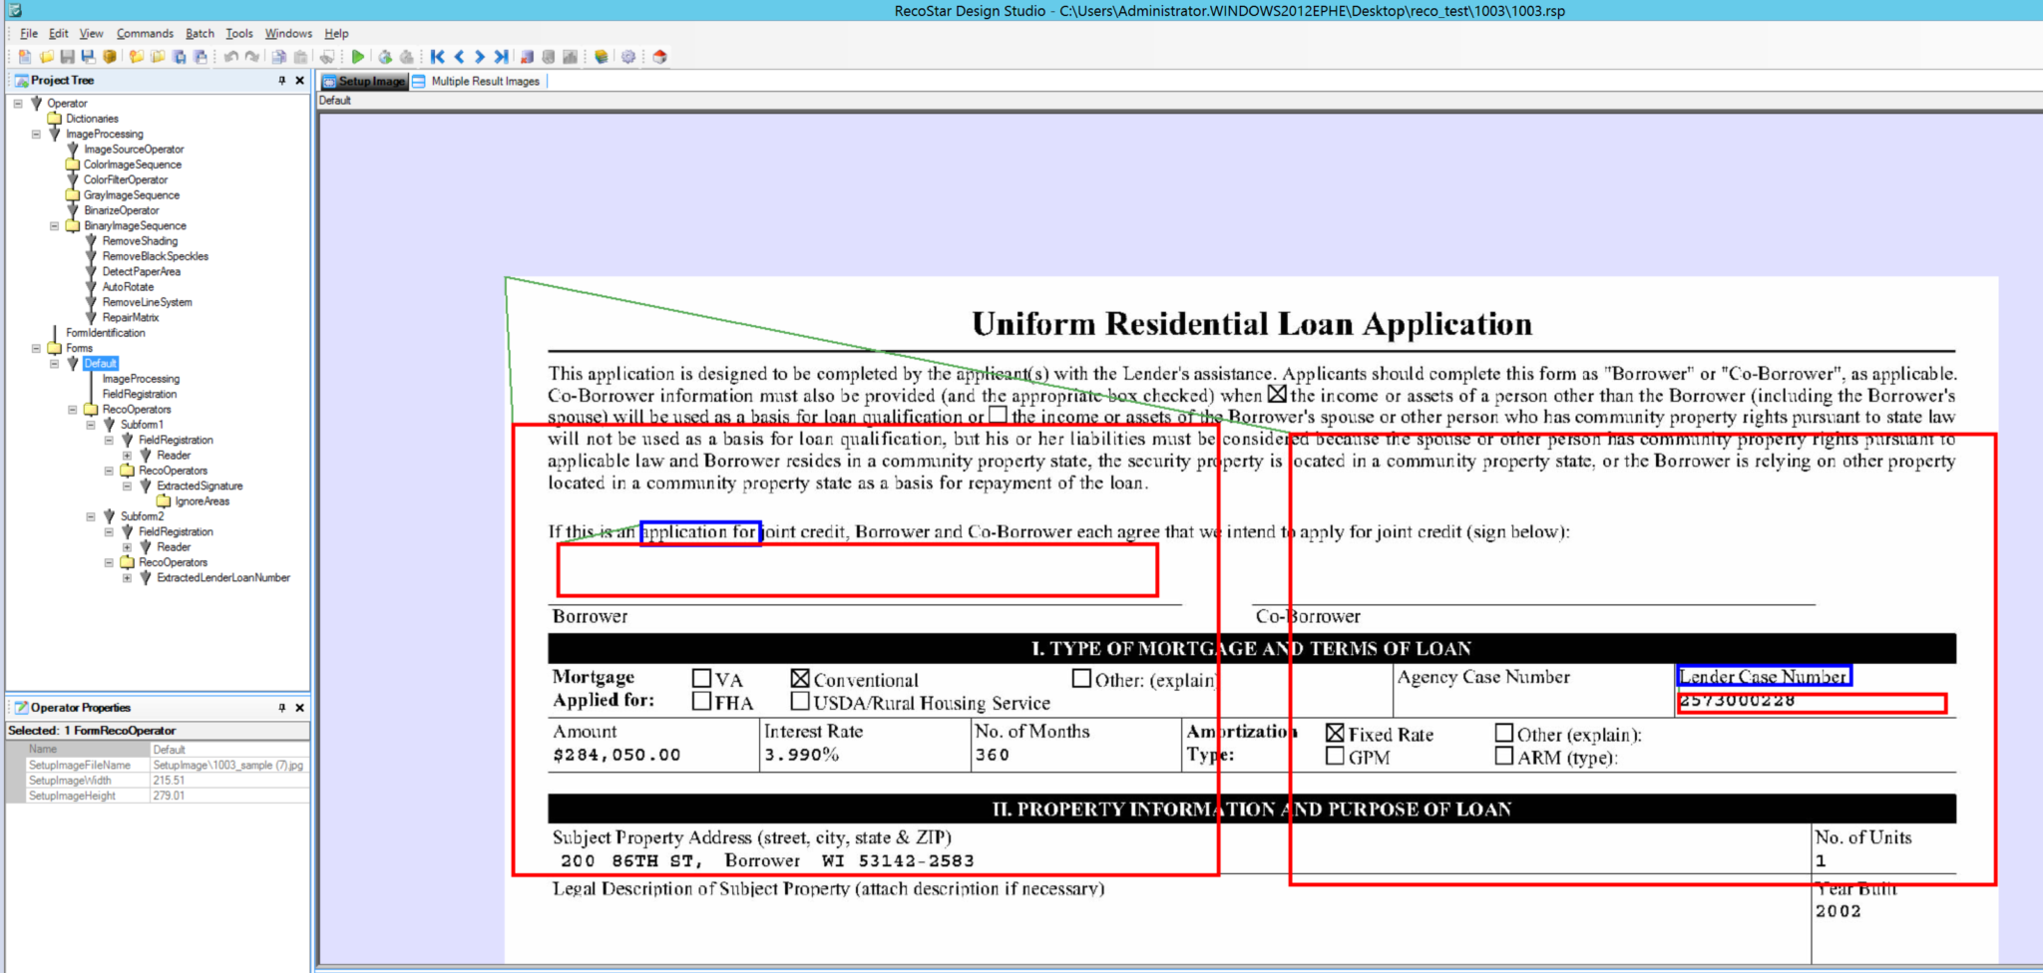Click the New project toolbar icon
Viewport: 2043px width, 973px height.
pos(25,57)
